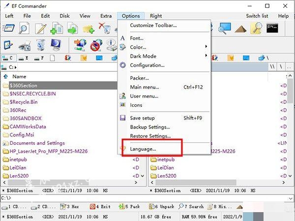Click the disconnect network drive icon
Image resolution: width=295 pixels, height=221 pixels.
[x=96, y=45]
